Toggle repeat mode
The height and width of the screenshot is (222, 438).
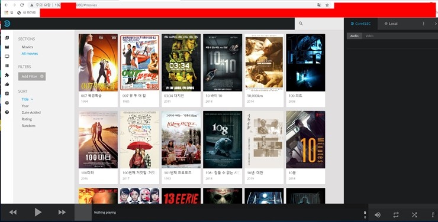[396, 215]
